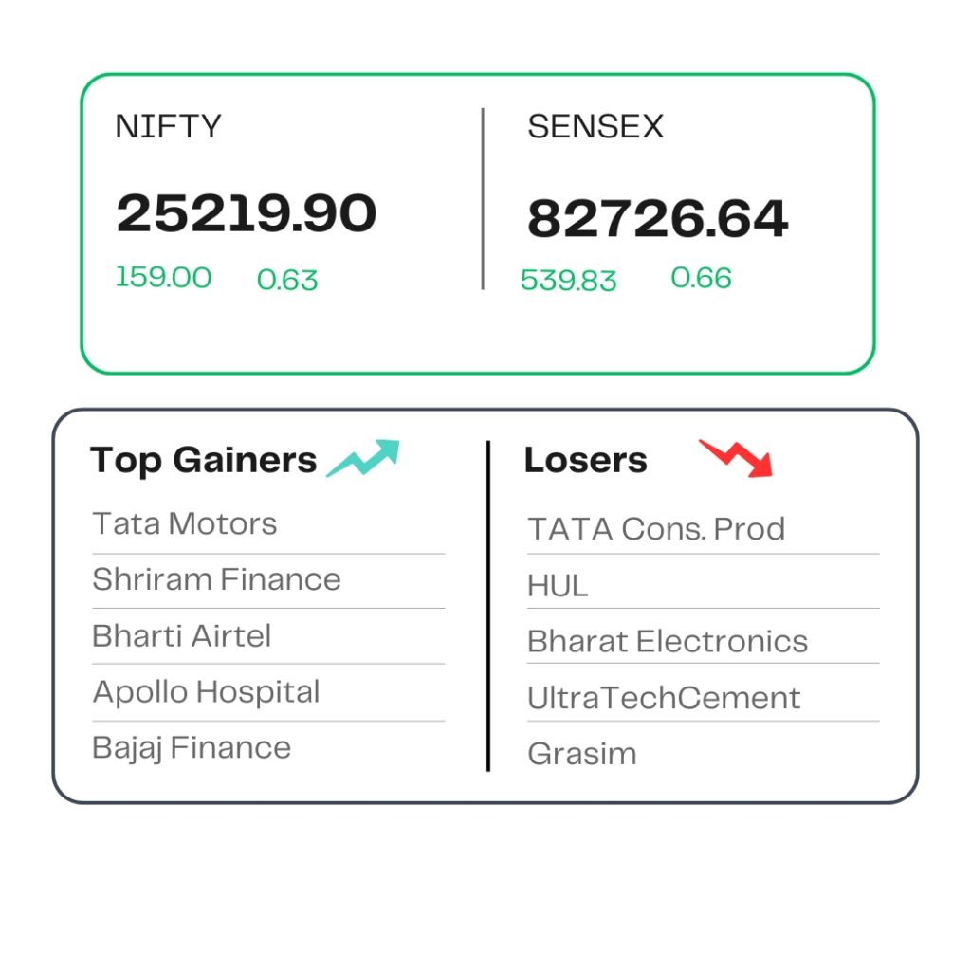This screenshot has height=971, width=971.
Task: Click the NIFTY value 25219.90
Action: (247, 213)
